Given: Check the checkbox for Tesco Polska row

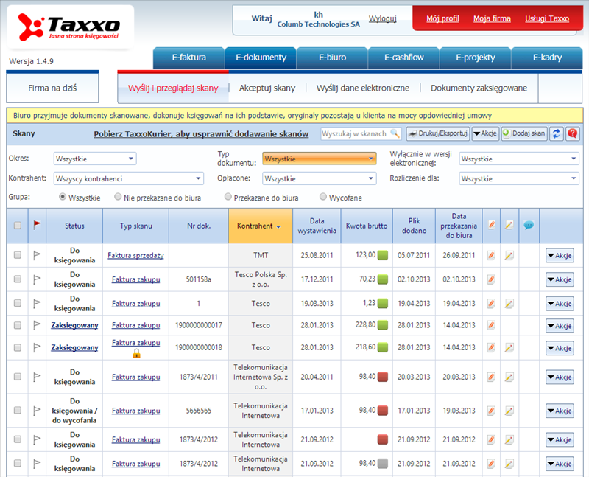Looking at the screenshot, I should [17, 279].
